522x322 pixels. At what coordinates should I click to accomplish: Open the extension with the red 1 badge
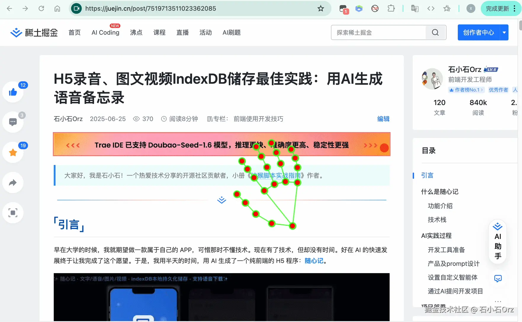pos(343,9)
